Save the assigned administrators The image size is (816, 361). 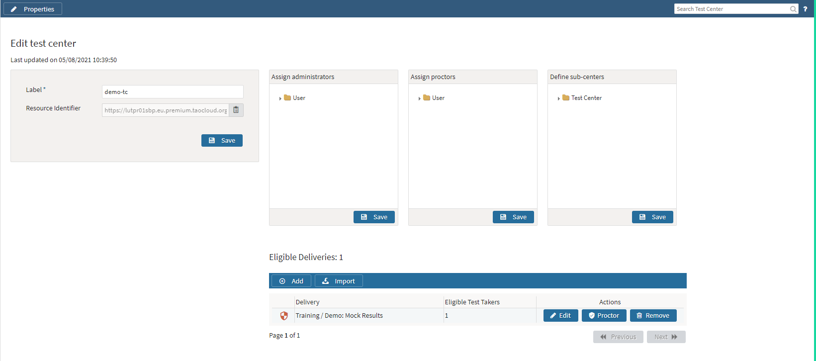pos(374,217)
